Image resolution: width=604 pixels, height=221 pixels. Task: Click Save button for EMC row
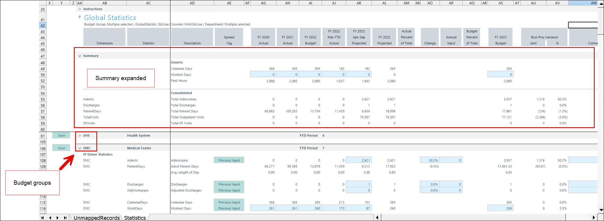(x=61, y=148)
